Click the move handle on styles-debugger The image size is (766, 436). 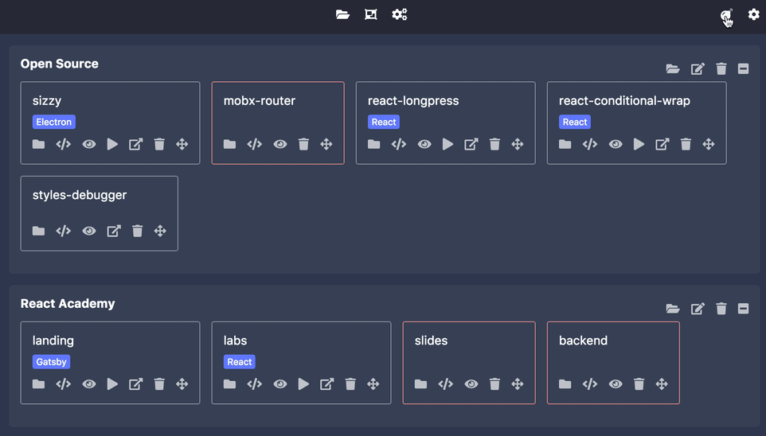[x=160, y=231]
